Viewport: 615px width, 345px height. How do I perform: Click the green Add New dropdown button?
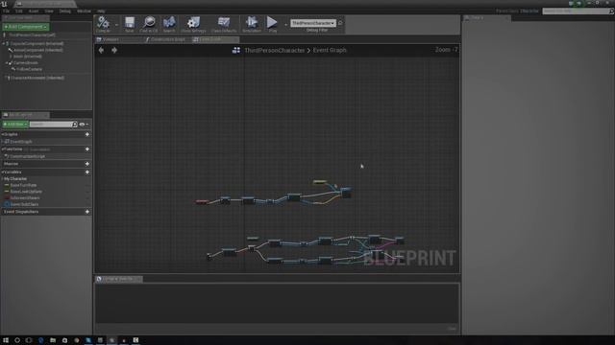coord(15,125)
